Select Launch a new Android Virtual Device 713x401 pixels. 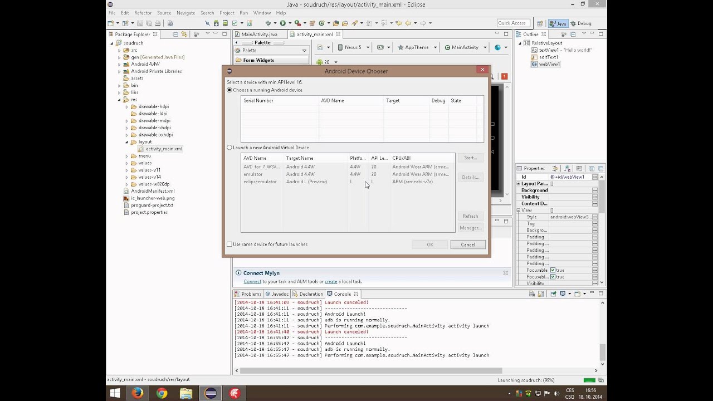pos(229,148)
